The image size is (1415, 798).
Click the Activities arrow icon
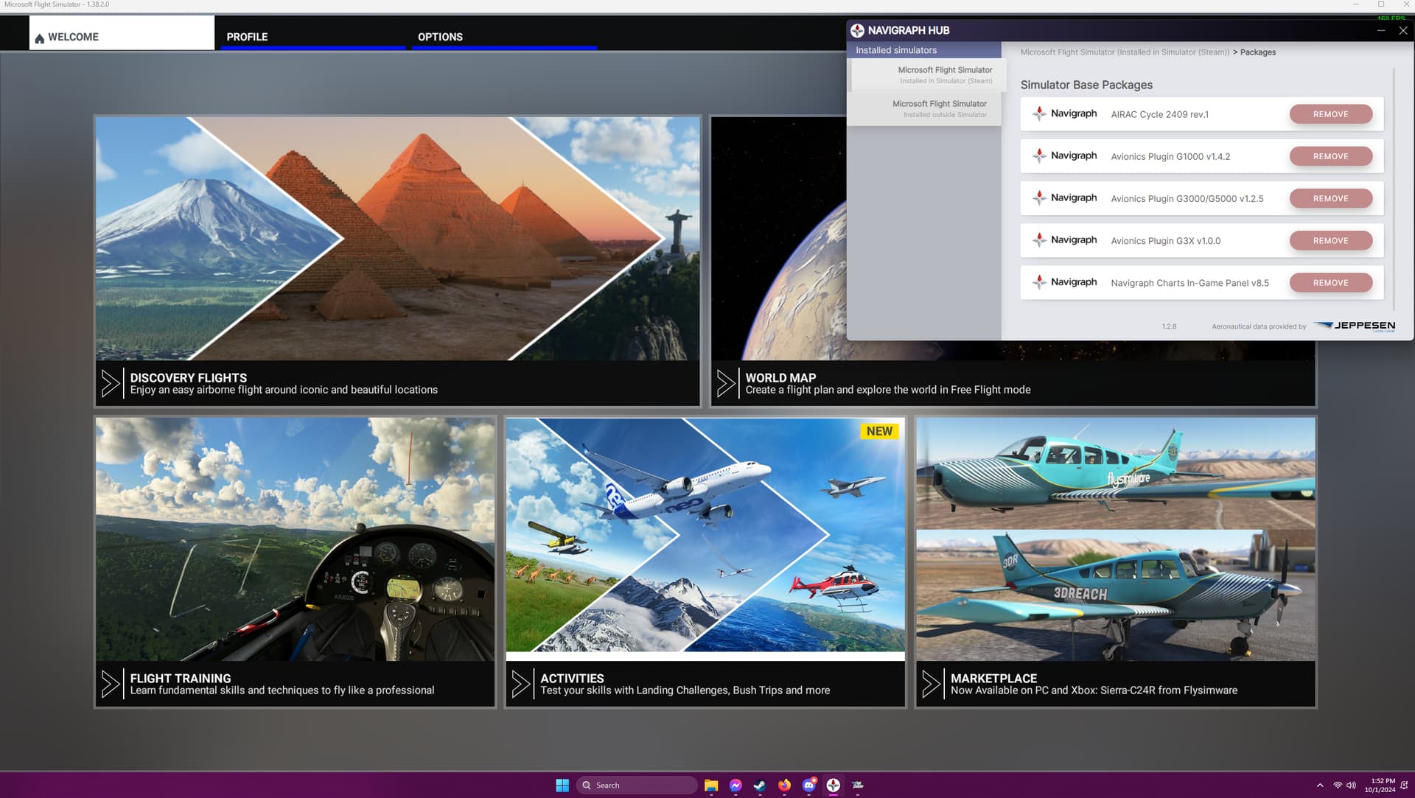coord(521,684)
